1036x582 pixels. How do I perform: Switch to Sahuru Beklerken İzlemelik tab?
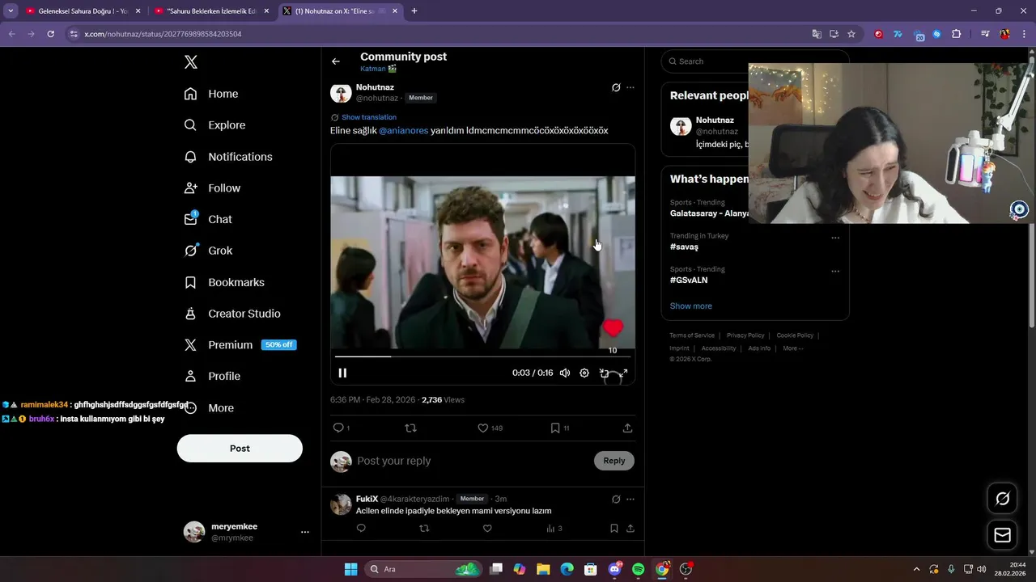click(211, 11)
